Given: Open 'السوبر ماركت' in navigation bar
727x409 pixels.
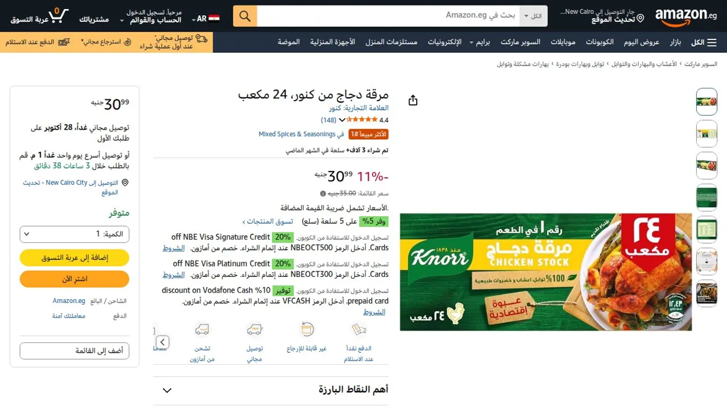Looking at the screenshot, I should [x=520, y=42].
